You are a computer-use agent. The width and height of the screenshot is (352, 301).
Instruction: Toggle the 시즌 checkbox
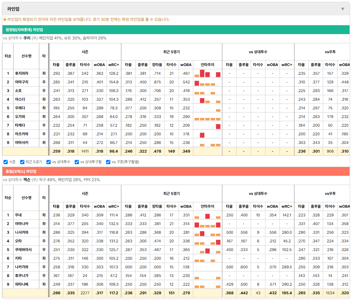click(6, 162)
